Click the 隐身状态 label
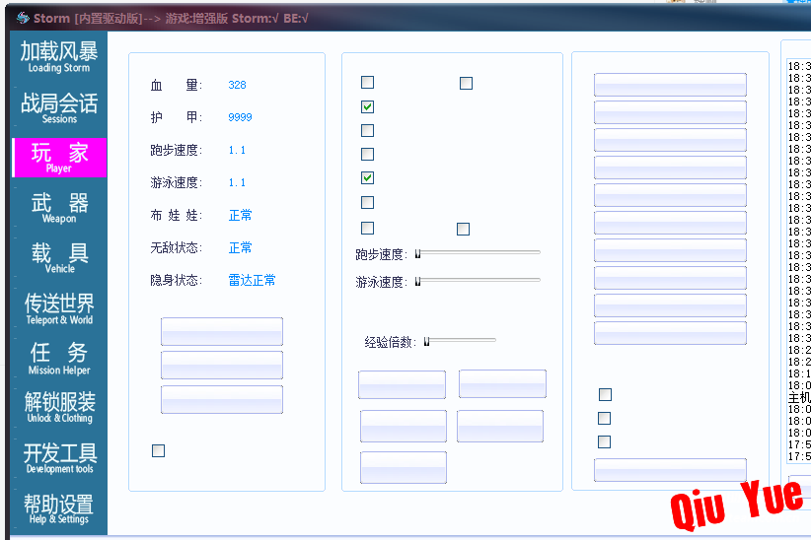Image resolution: width=811 pixels, height=540 pixels. tap(176, 280)
